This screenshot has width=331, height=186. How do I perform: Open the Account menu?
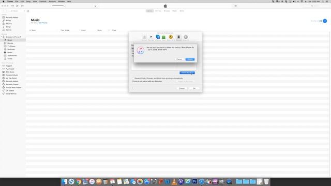(52, 2)
